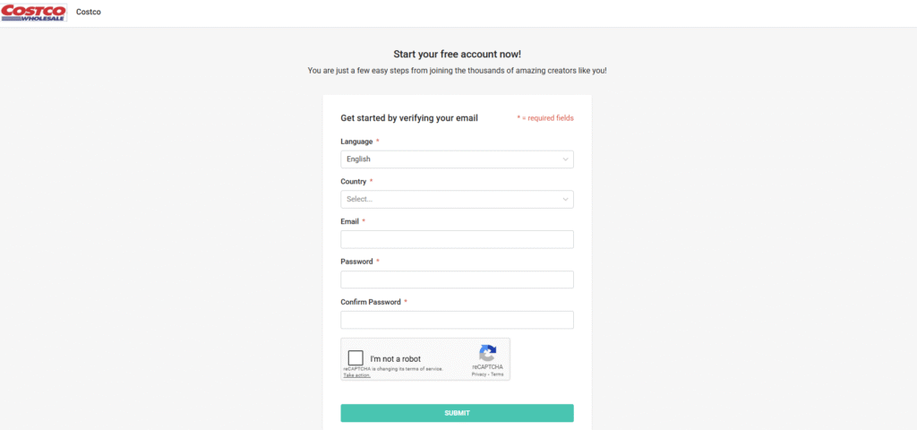Open the reCAPTCHA Terms link
This screenshot has height=430, width=917.
(x=497, y=374)
